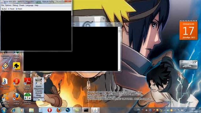Click the speaker volume tray icon
The image size is (201, 113).
(147, 110)
